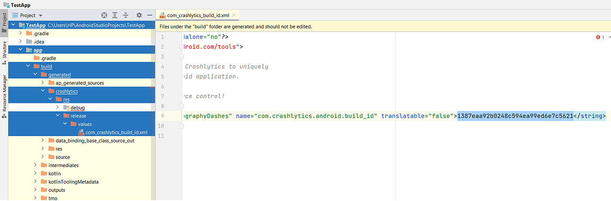Hide the Project panel with minus icon
611x201 pixels.
tap(150, 15)
